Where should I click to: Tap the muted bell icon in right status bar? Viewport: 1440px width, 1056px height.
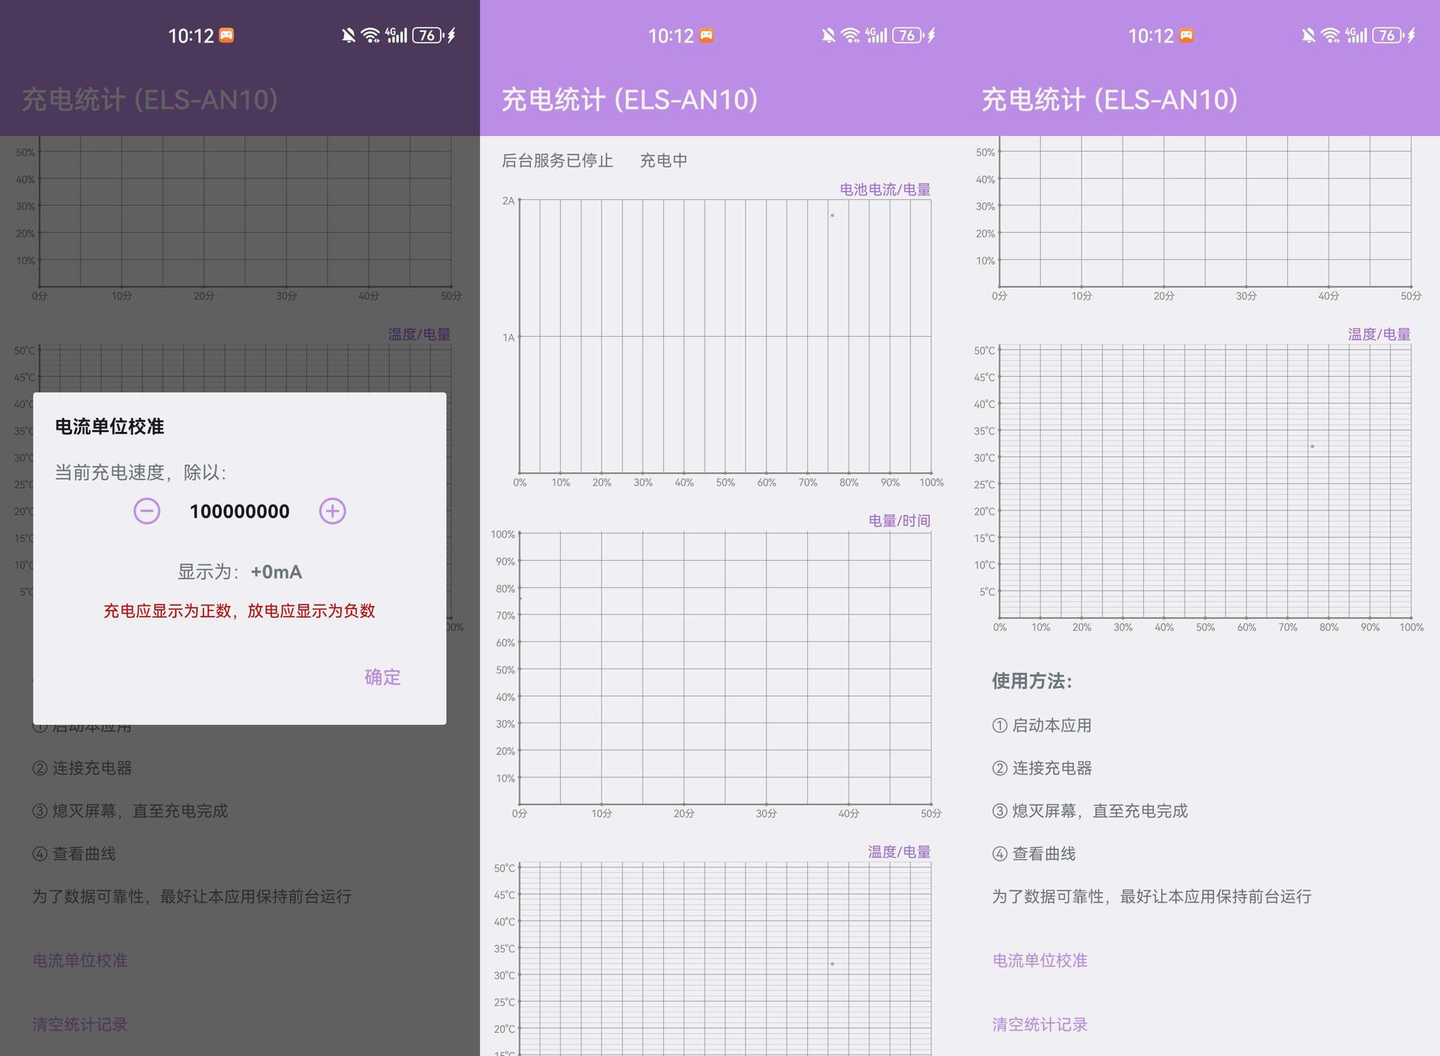[x=1308, y=35]
